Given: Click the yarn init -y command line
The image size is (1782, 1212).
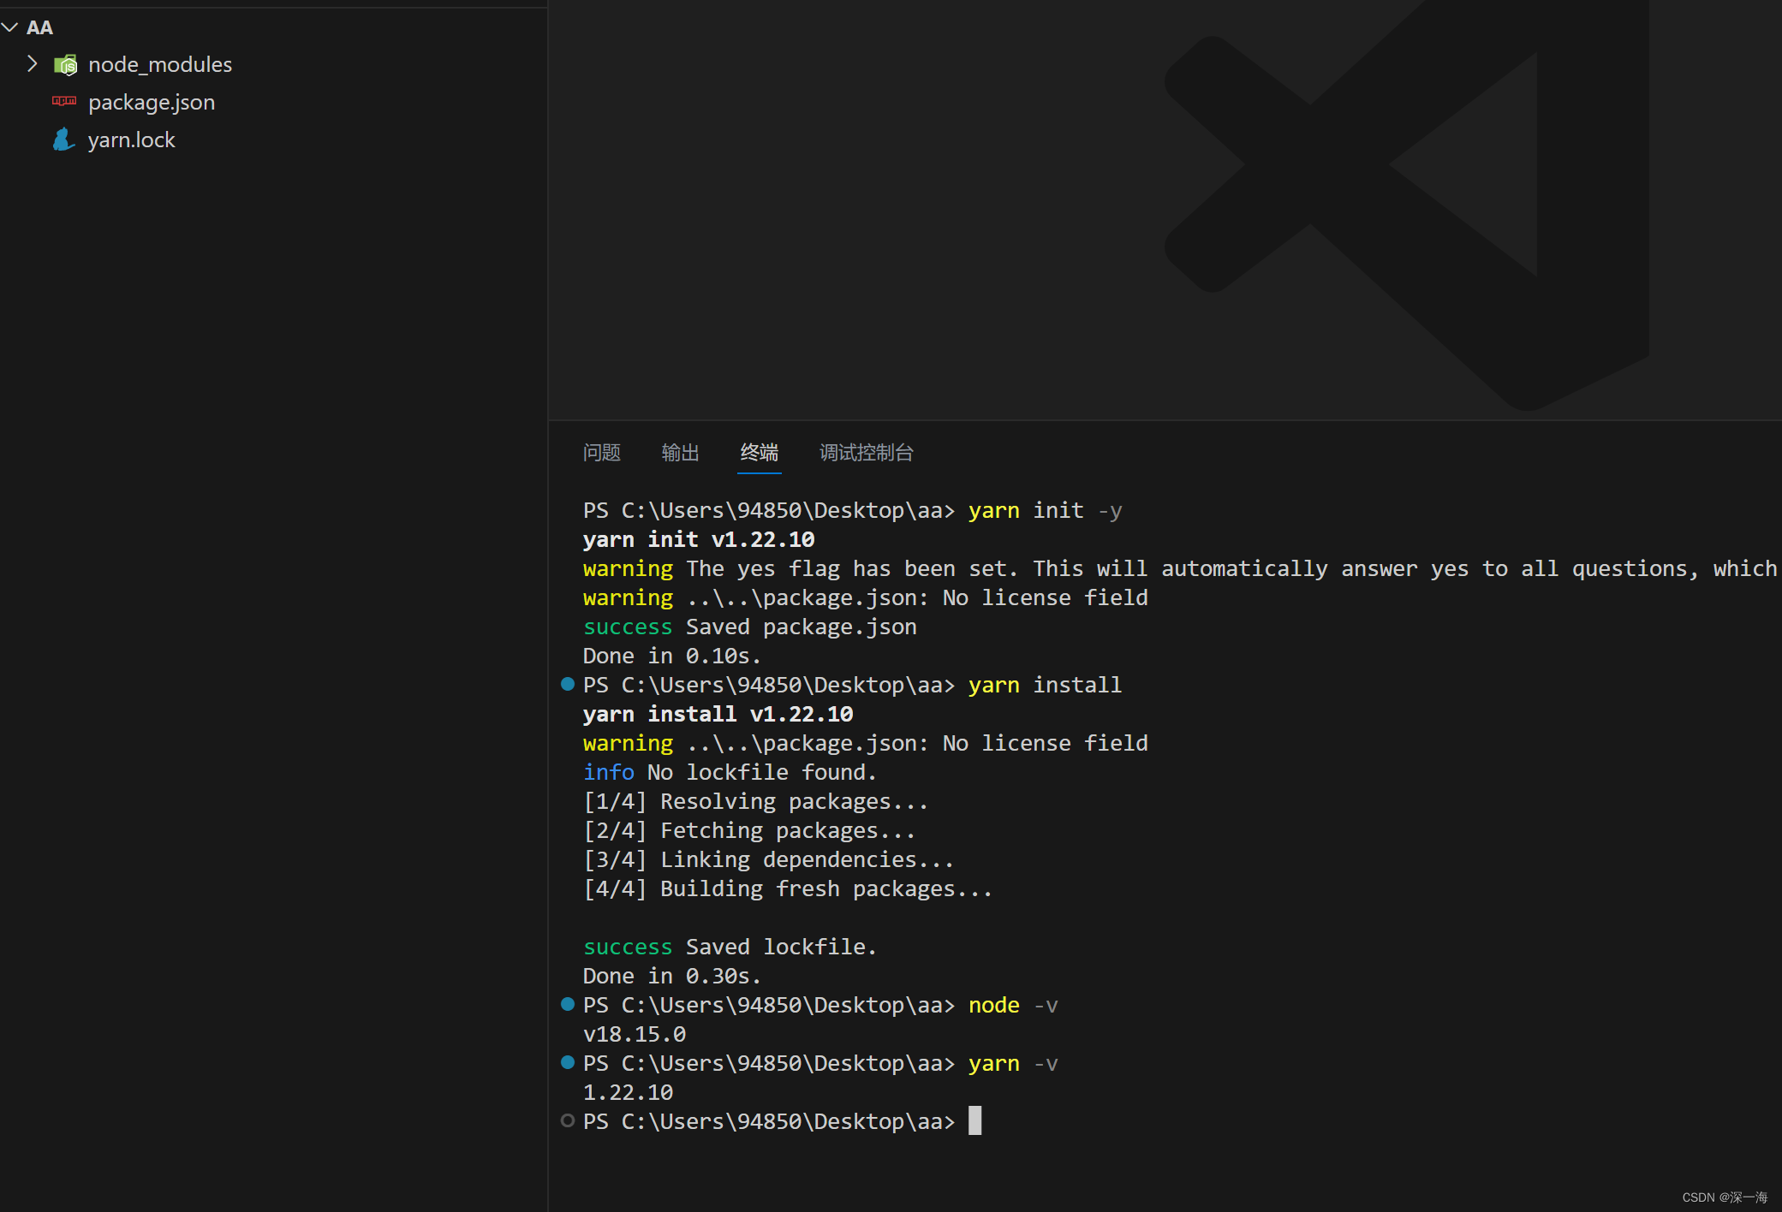Looking at the screenshot, I should pos(1045,511).
